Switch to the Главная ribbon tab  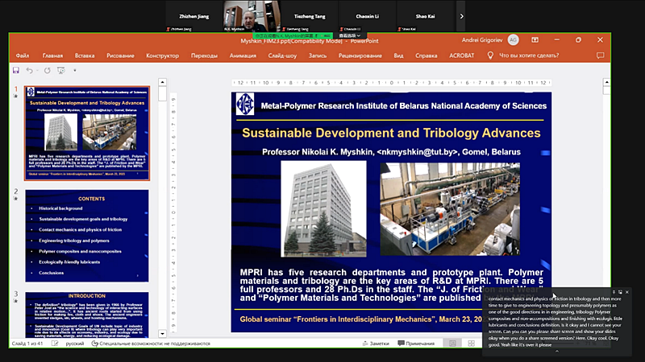click(52, 56)
